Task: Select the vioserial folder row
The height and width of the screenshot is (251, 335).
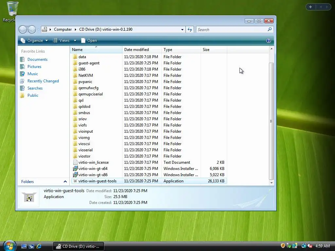Action: tap(149, 150)
